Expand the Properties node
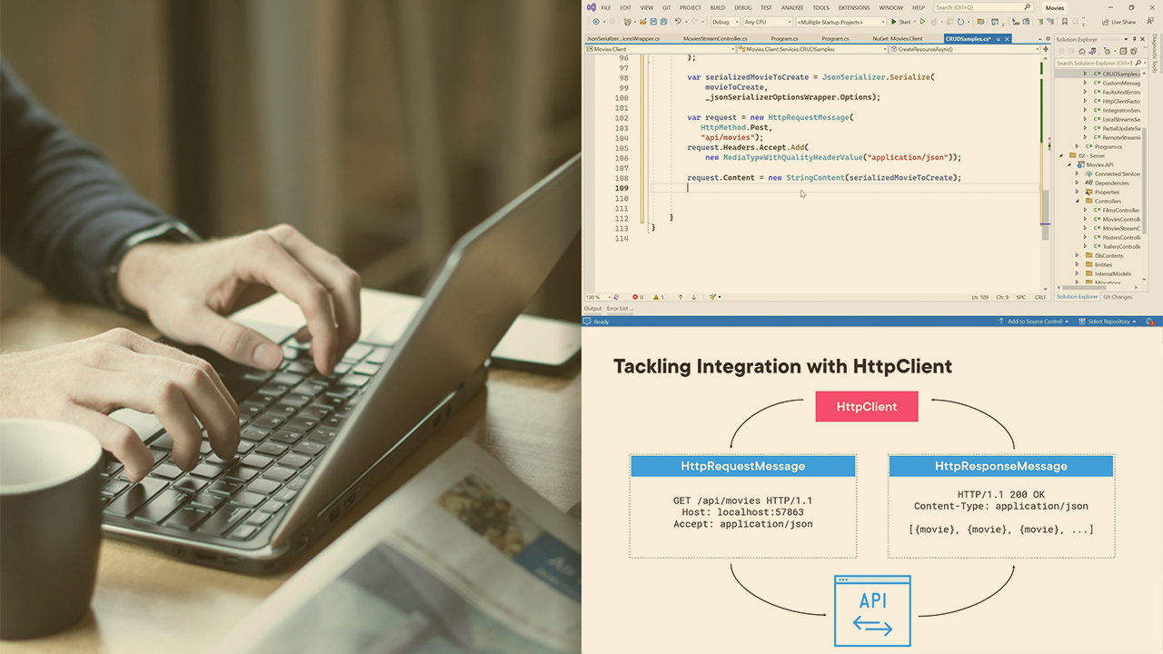This screenshot has width=1163, height=654. click(1077, 192)
